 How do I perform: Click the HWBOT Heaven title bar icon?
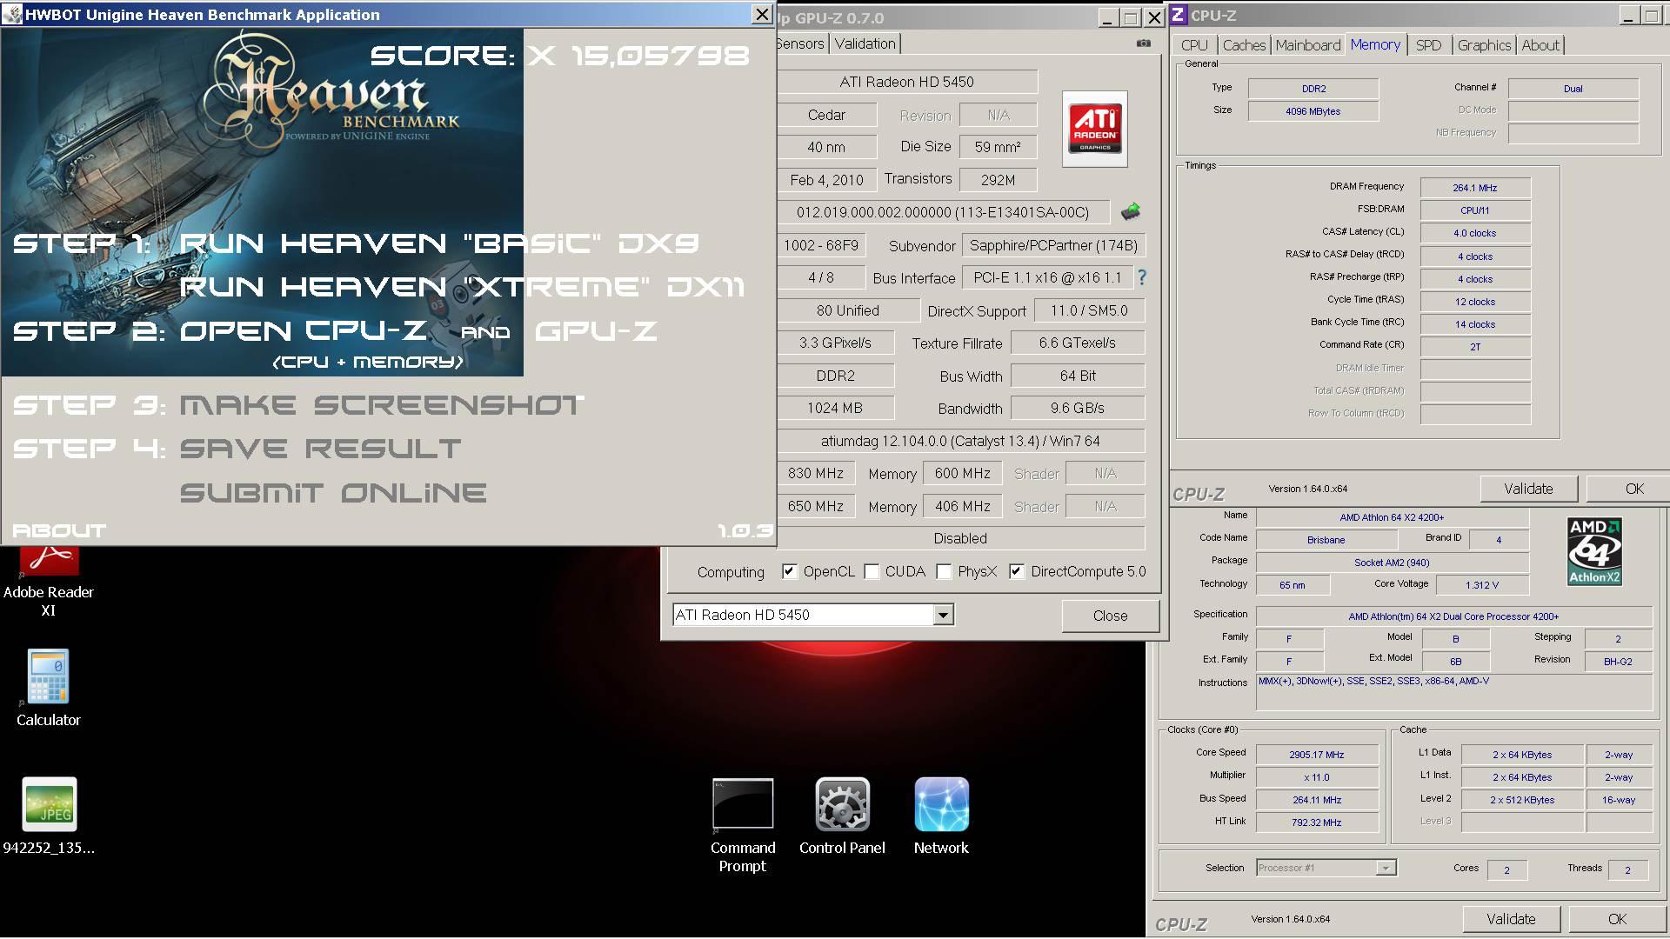[x=12, y=14]
